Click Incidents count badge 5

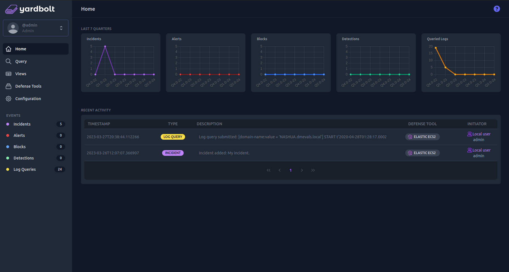pyautogui.click(x=61, y=124)
